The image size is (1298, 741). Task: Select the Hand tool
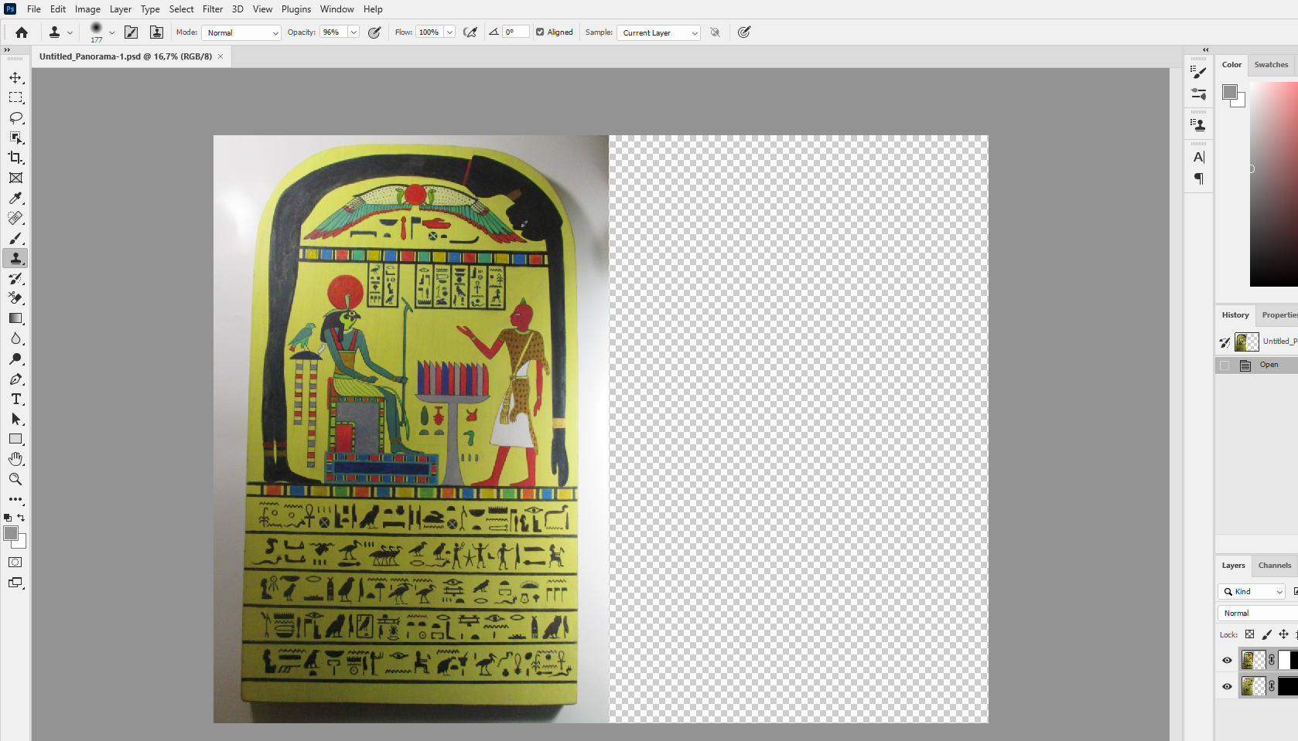coord(15,459)
